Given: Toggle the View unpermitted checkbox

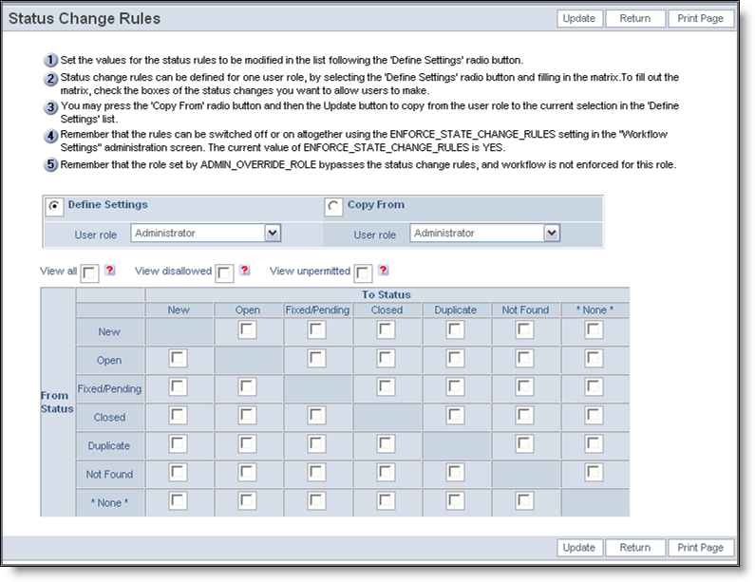Looking at the screenshot, I should [x=363, y=273].
